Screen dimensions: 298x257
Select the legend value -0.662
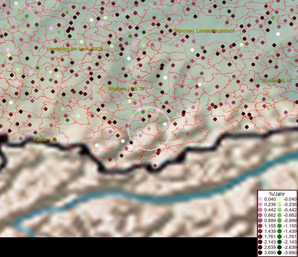290,215
